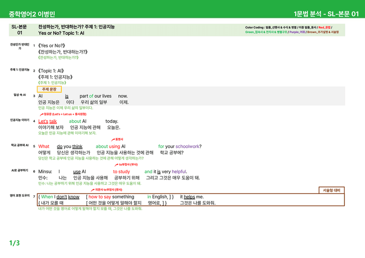Click the phrase 'do you think'
The height and width of the screenshot is (258, 365).
click(x=69, y=146)
